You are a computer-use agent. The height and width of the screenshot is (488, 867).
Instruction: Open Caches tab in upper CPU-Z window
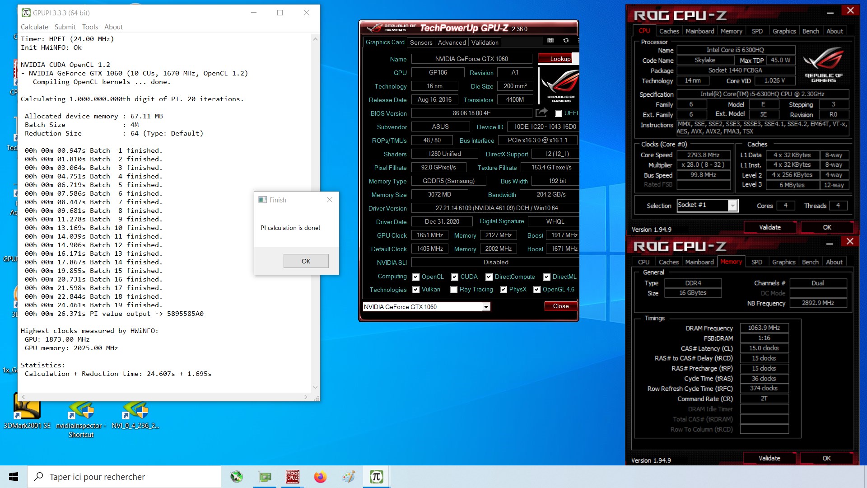click(x=669, y=31)
